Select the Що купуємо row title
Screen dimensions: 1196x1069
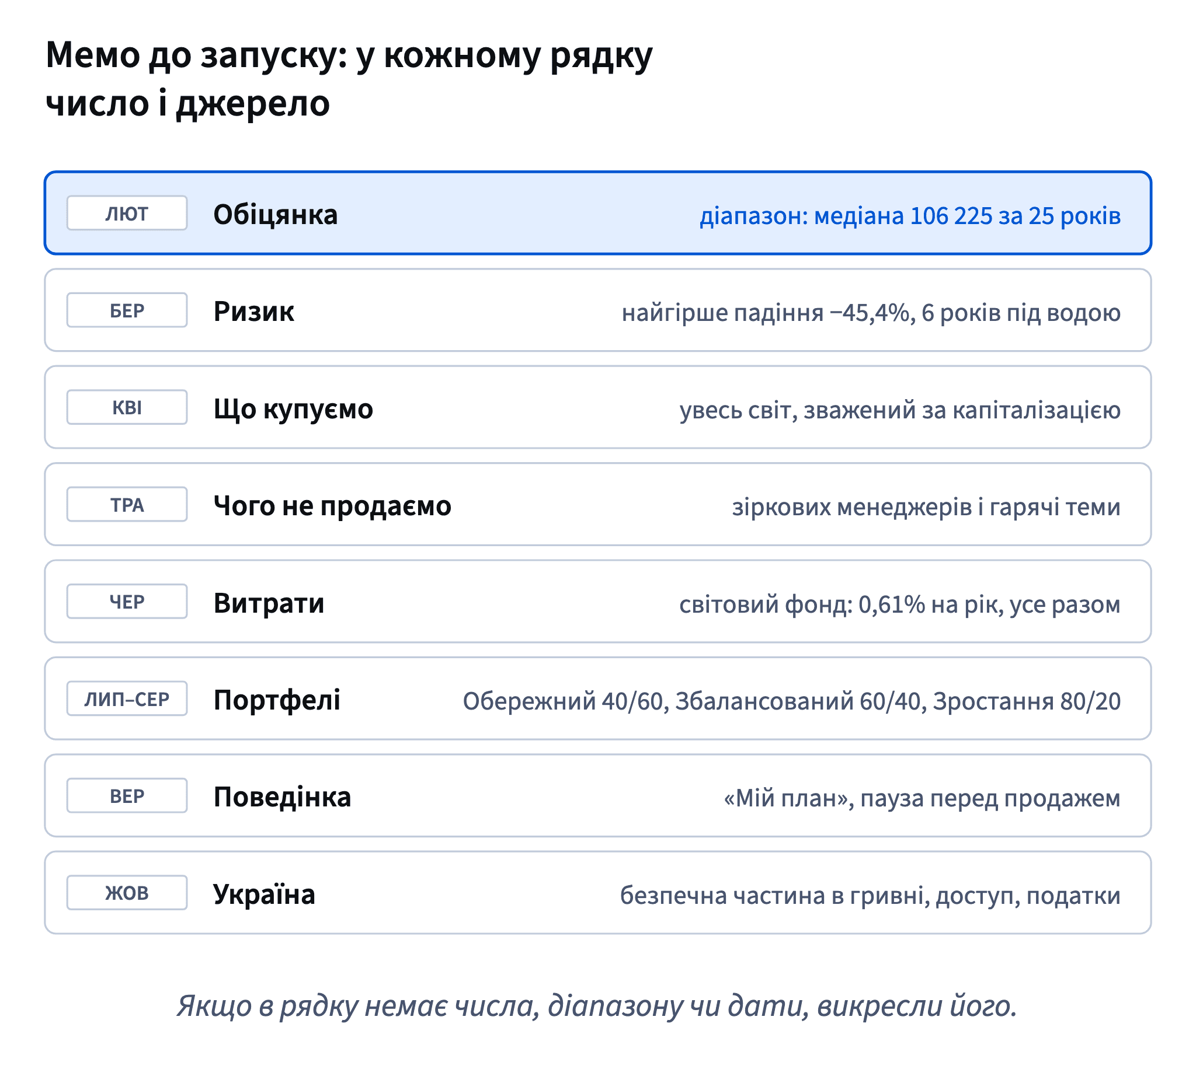293,409
